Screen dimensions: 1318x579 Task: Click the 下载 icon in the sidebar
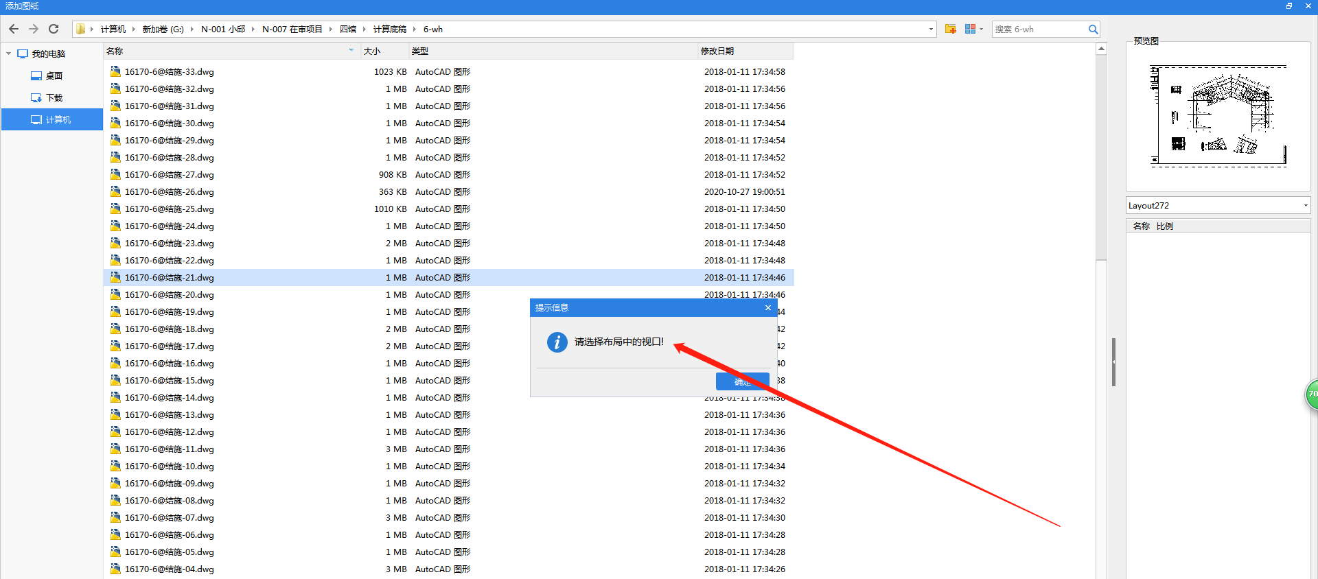coord(36,97)
